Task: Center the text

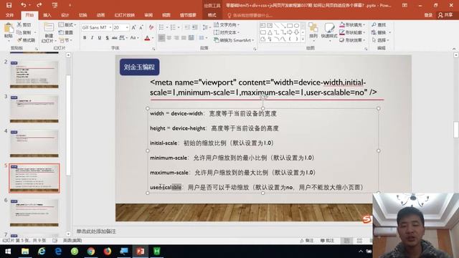Action: click(x=169, y=38)
